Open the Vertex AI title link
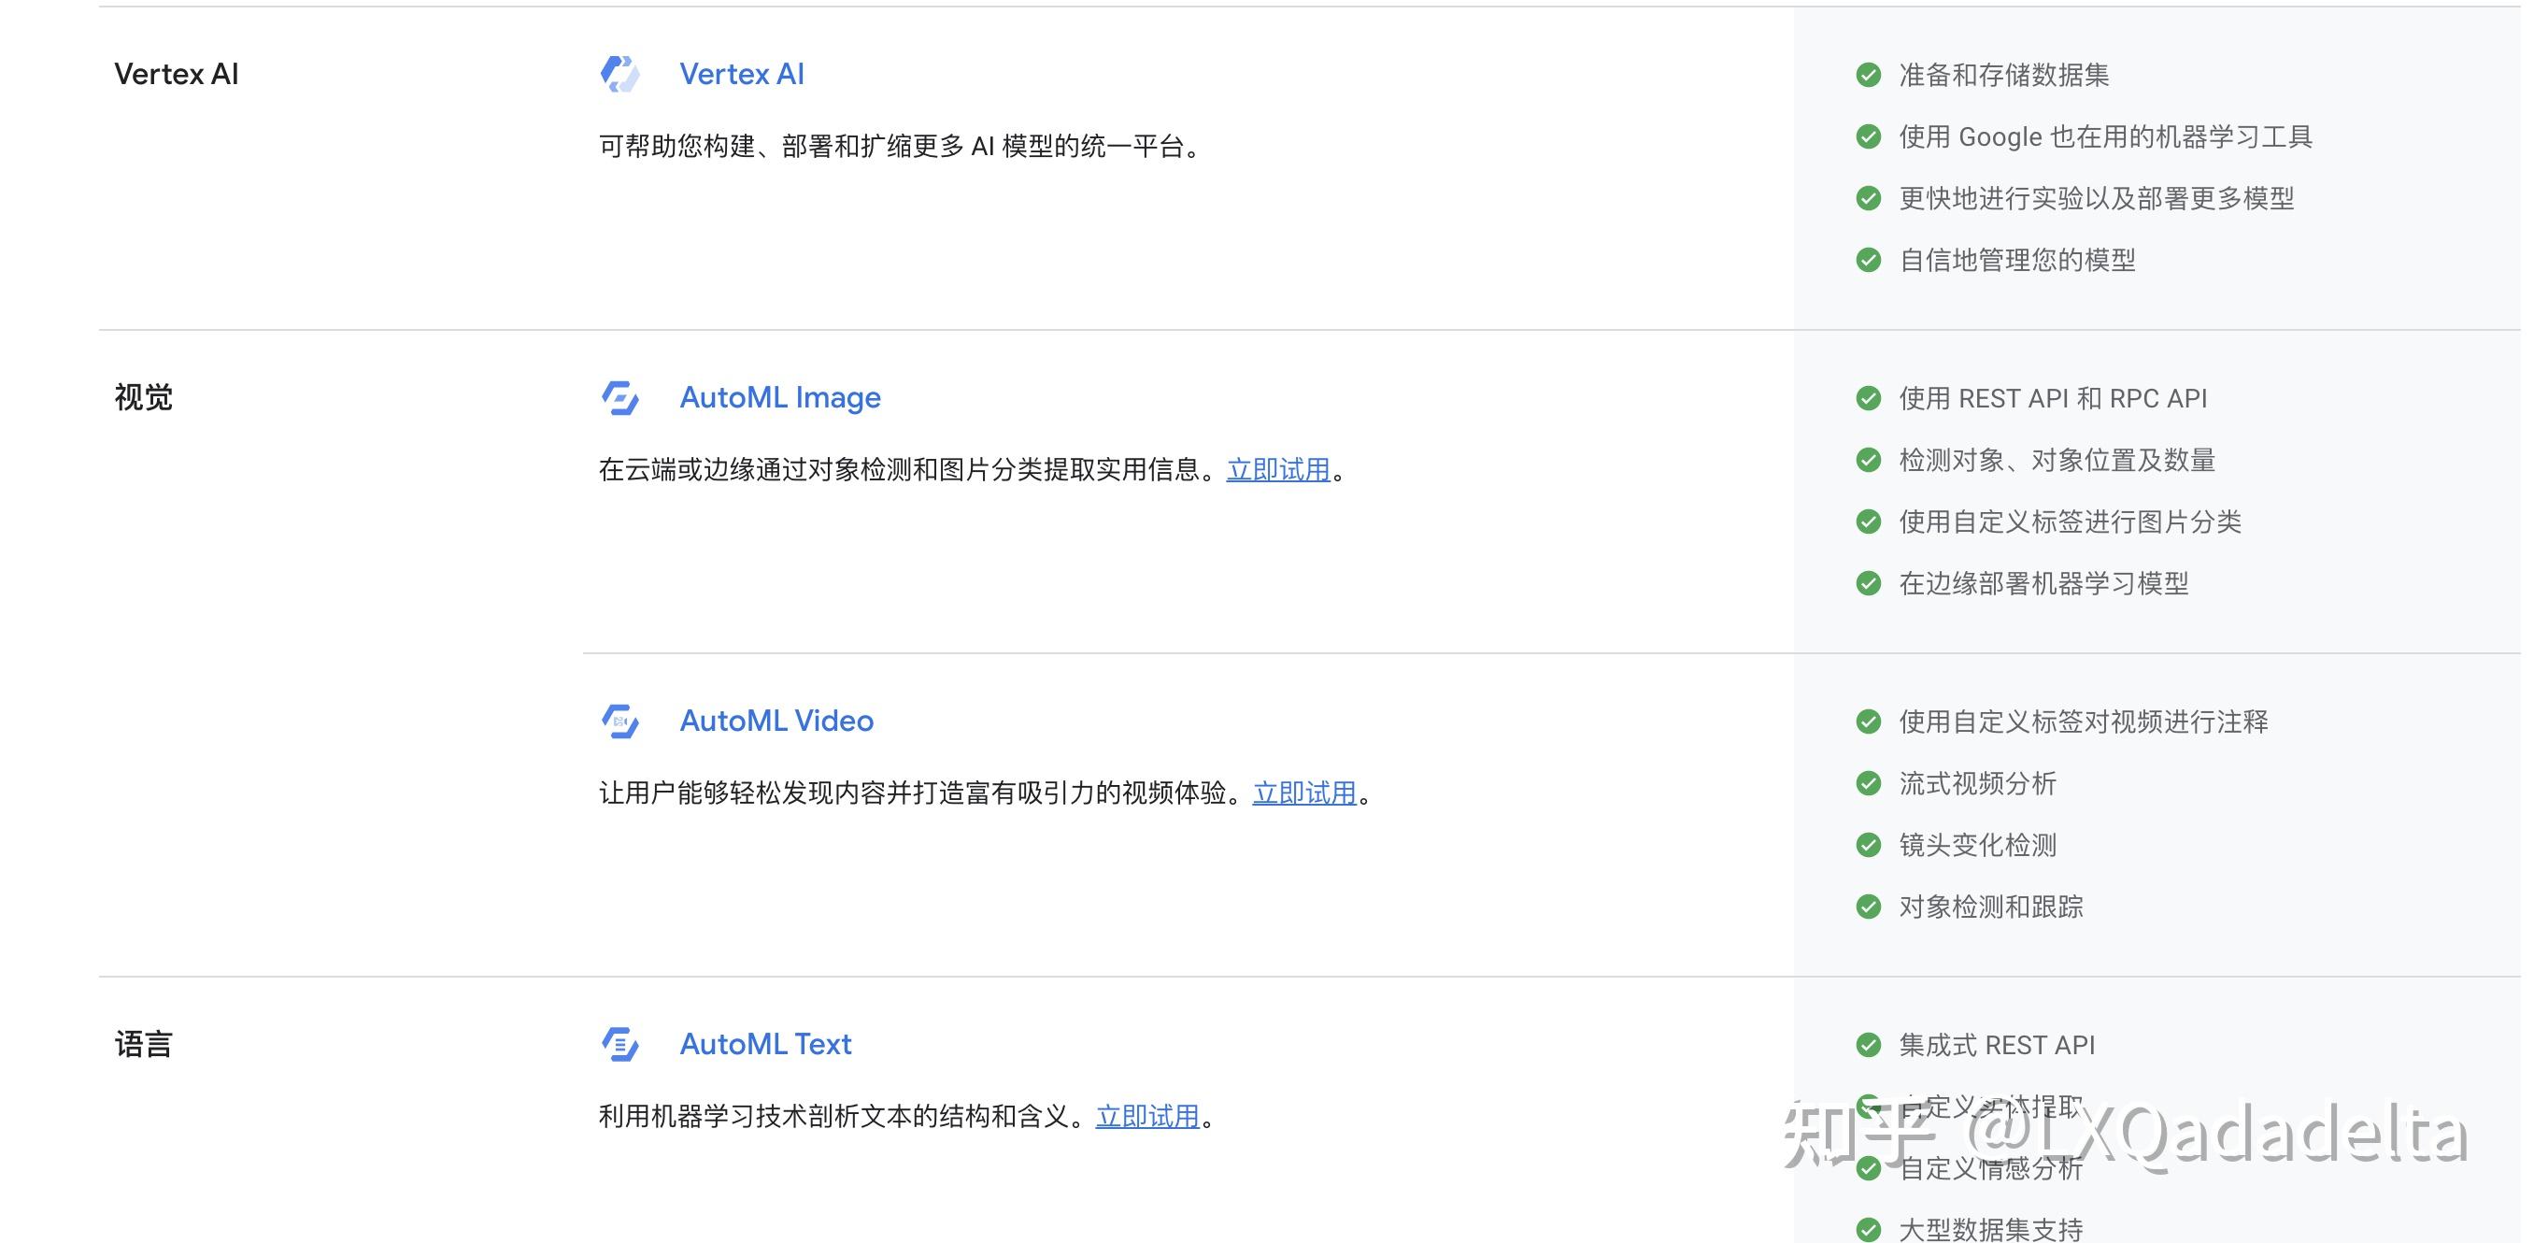 [x=742, y=74]
